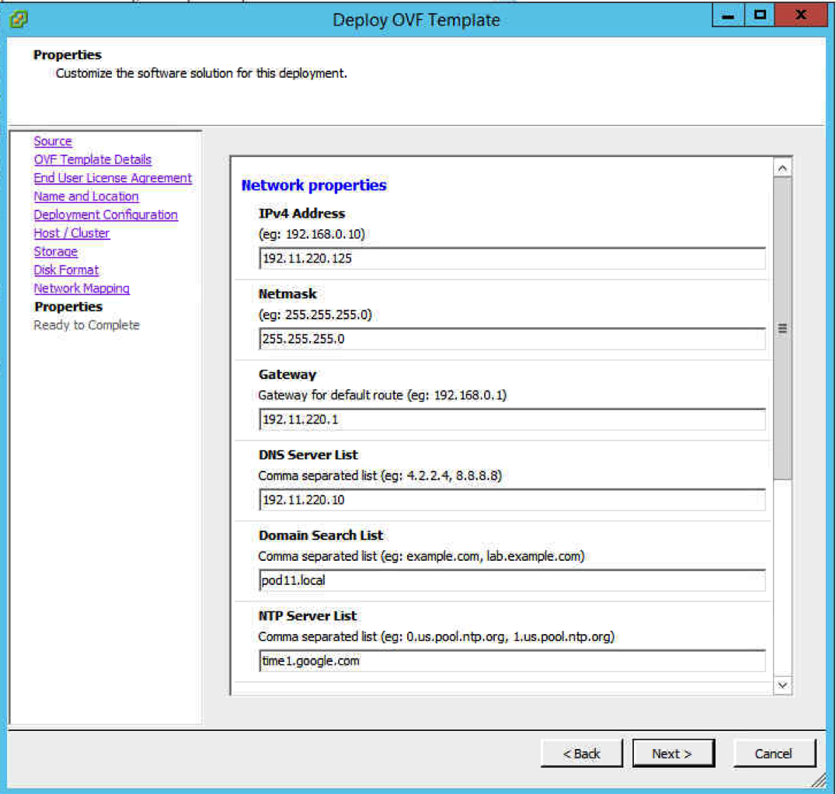The image size is (836, 794).
Task: Return to Network Mapping step
Action: pos(82,288)
